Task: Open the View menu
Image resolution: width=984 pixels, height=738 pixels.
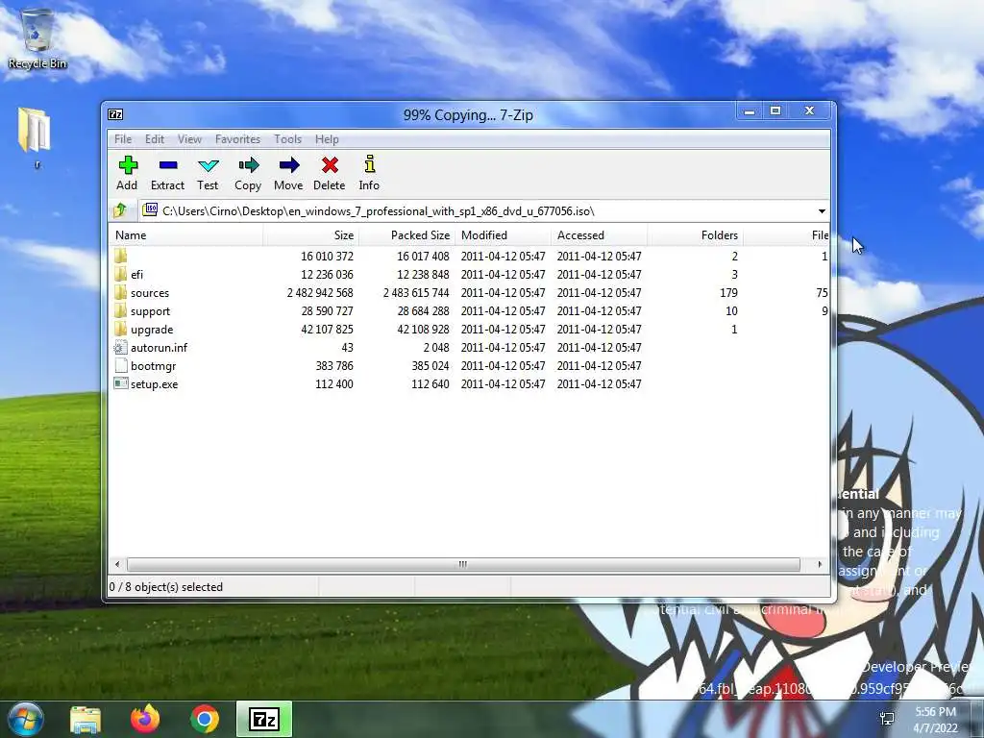Action: coord(189,138)
